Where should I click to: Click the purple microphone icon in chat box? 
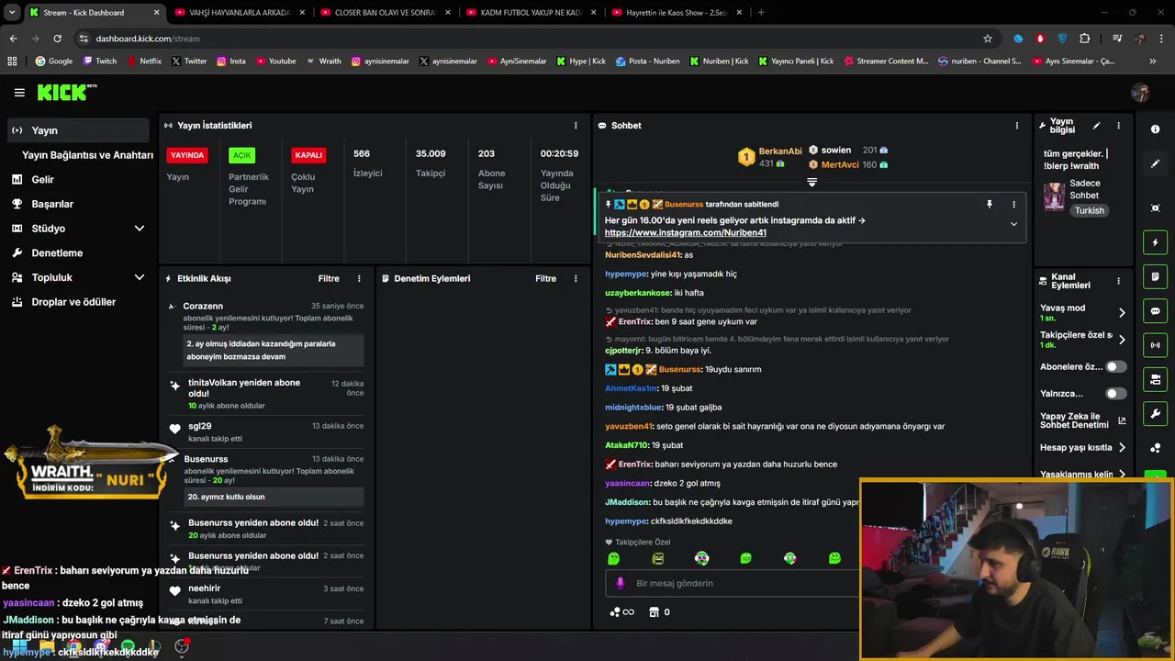(621, 583)
